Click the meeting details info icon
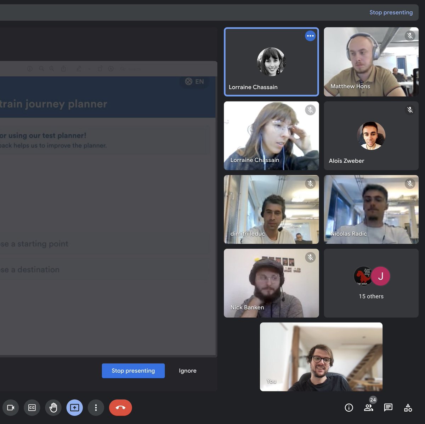 (x=348, y=407)
